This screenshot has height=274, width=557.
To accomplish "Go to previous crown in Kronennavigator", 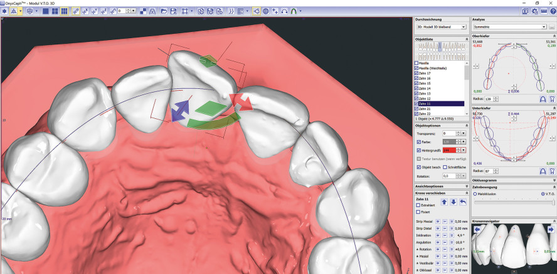I will [x=477, y=230].
